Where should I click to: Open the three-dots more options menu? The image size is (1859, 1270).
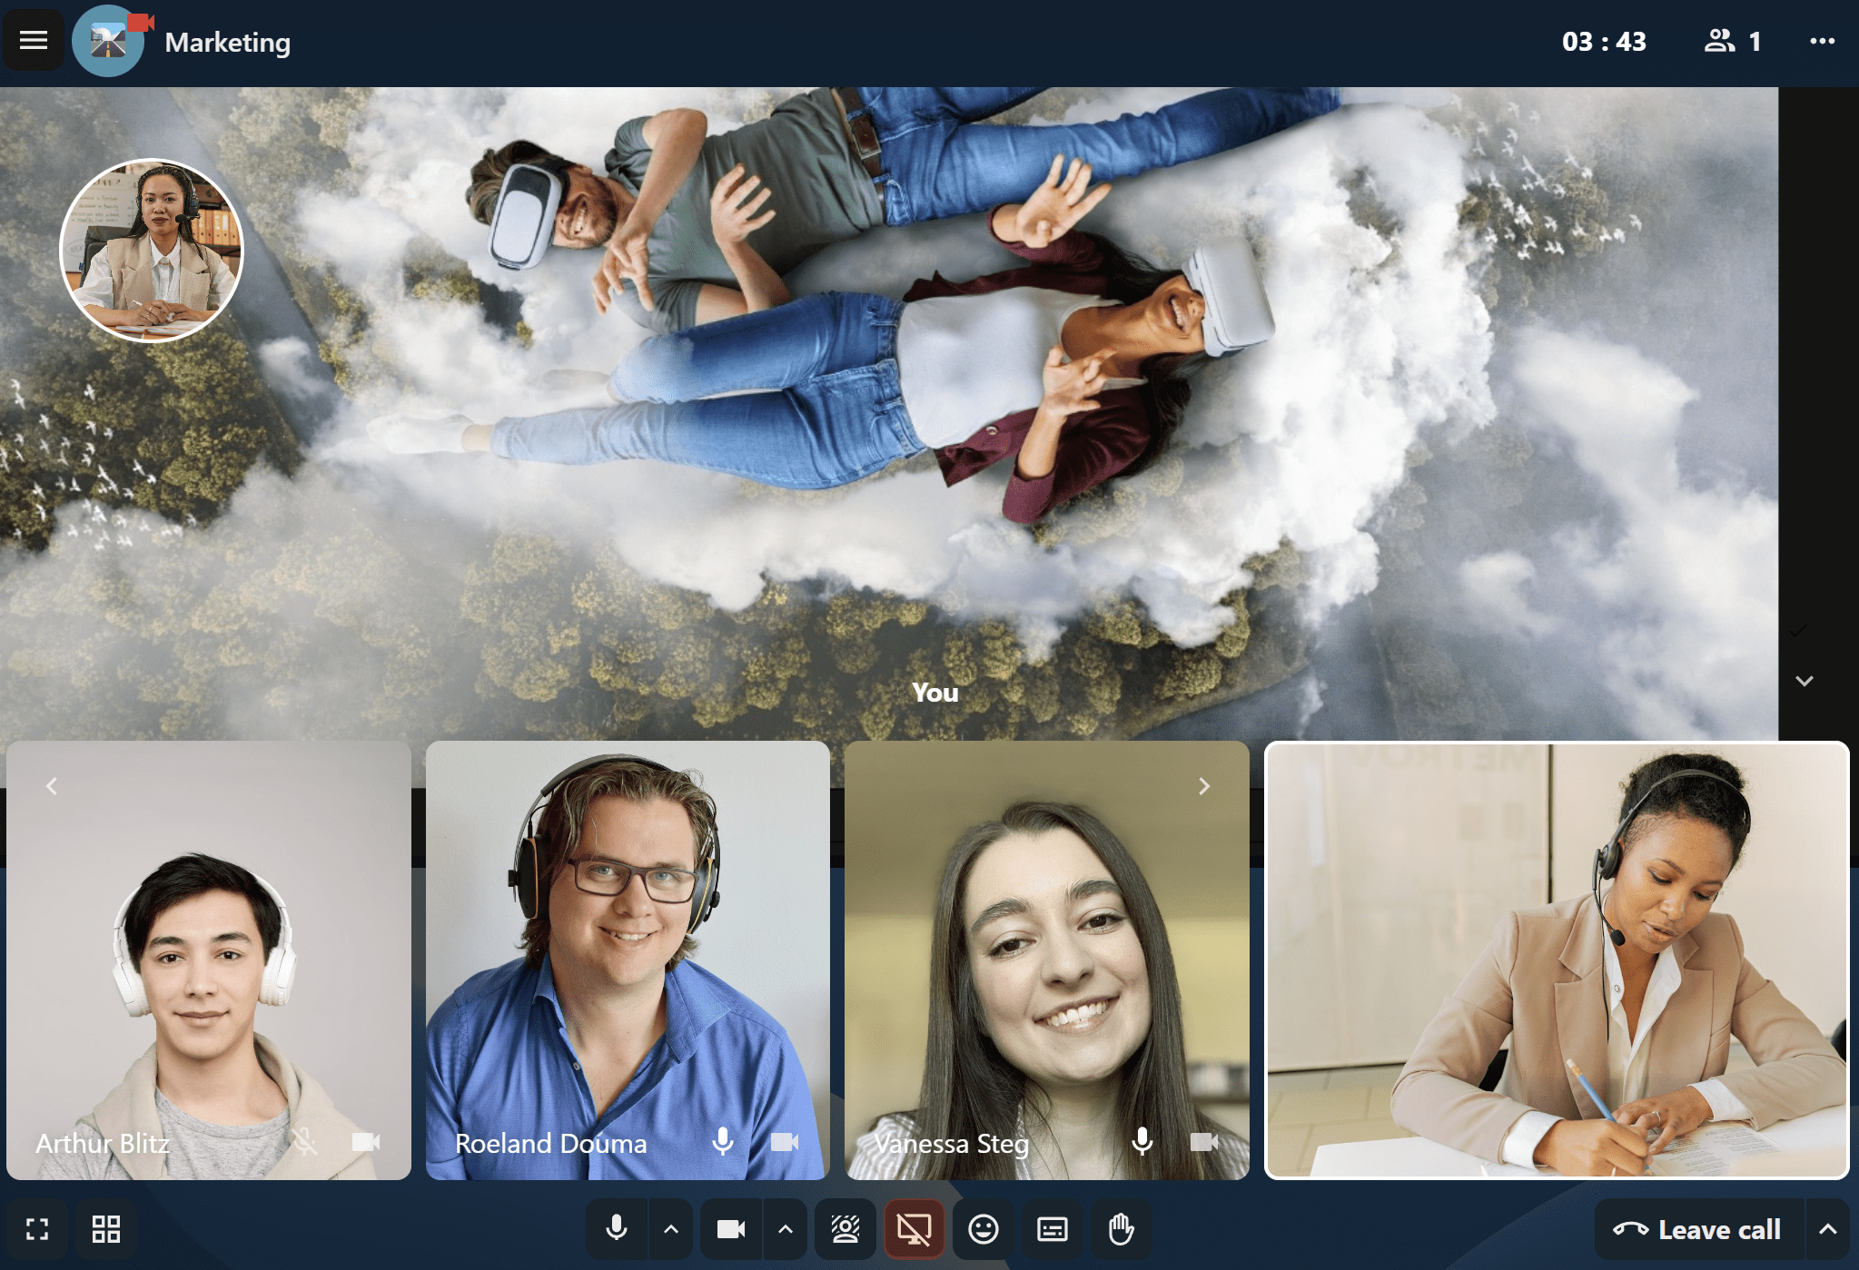pos(1822,41)
